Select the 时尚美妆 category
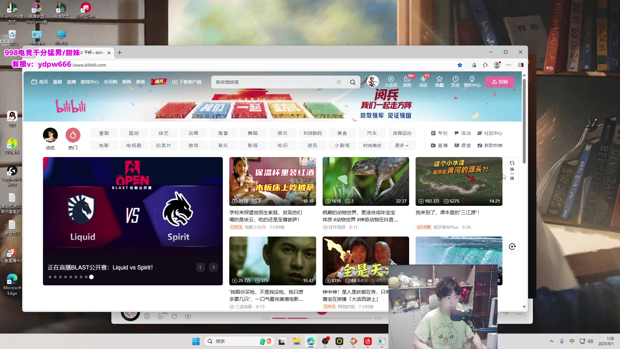The height and width of the screenshot is (349, 620). pyautogui.click(x=372, y=145)
